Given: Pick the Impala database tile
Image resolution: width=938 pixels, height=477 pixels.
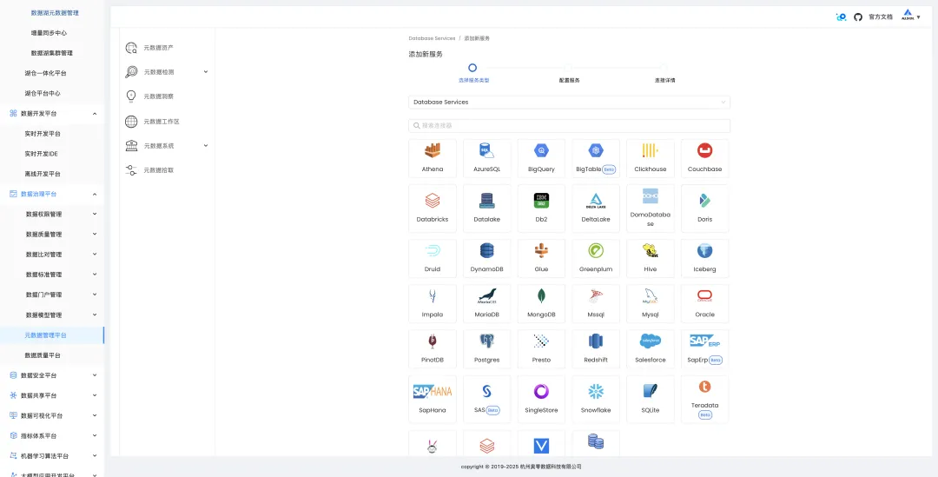Looking at the screenshot, I should (x=433, y=304).
